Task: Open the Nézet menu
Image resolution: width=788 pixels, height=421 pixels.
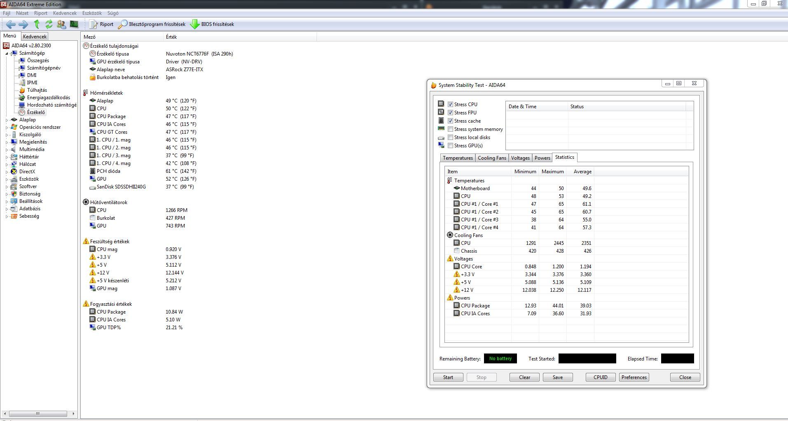Action: tap(22, 13)
